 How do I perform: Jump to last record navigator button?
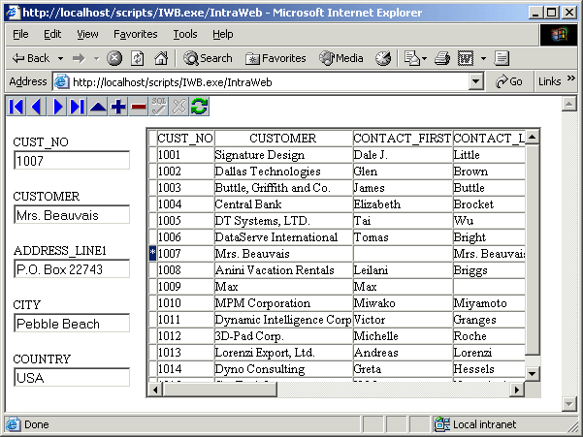point(78,107)
